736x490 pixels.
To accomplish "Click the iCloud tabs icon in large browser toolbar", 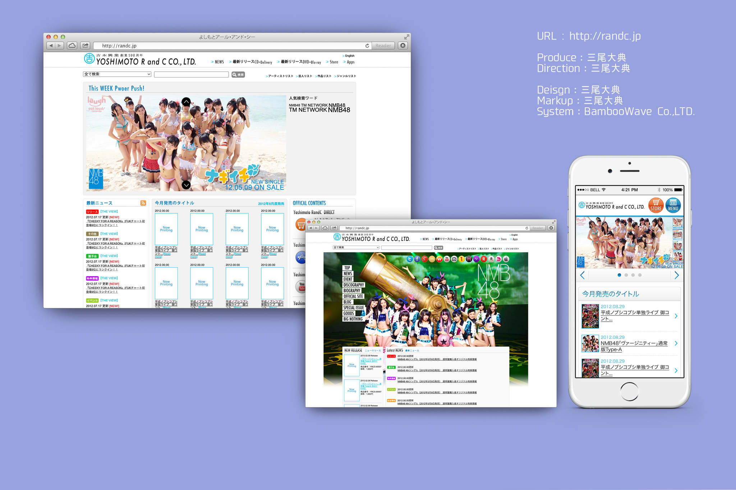I will [72, 46].
